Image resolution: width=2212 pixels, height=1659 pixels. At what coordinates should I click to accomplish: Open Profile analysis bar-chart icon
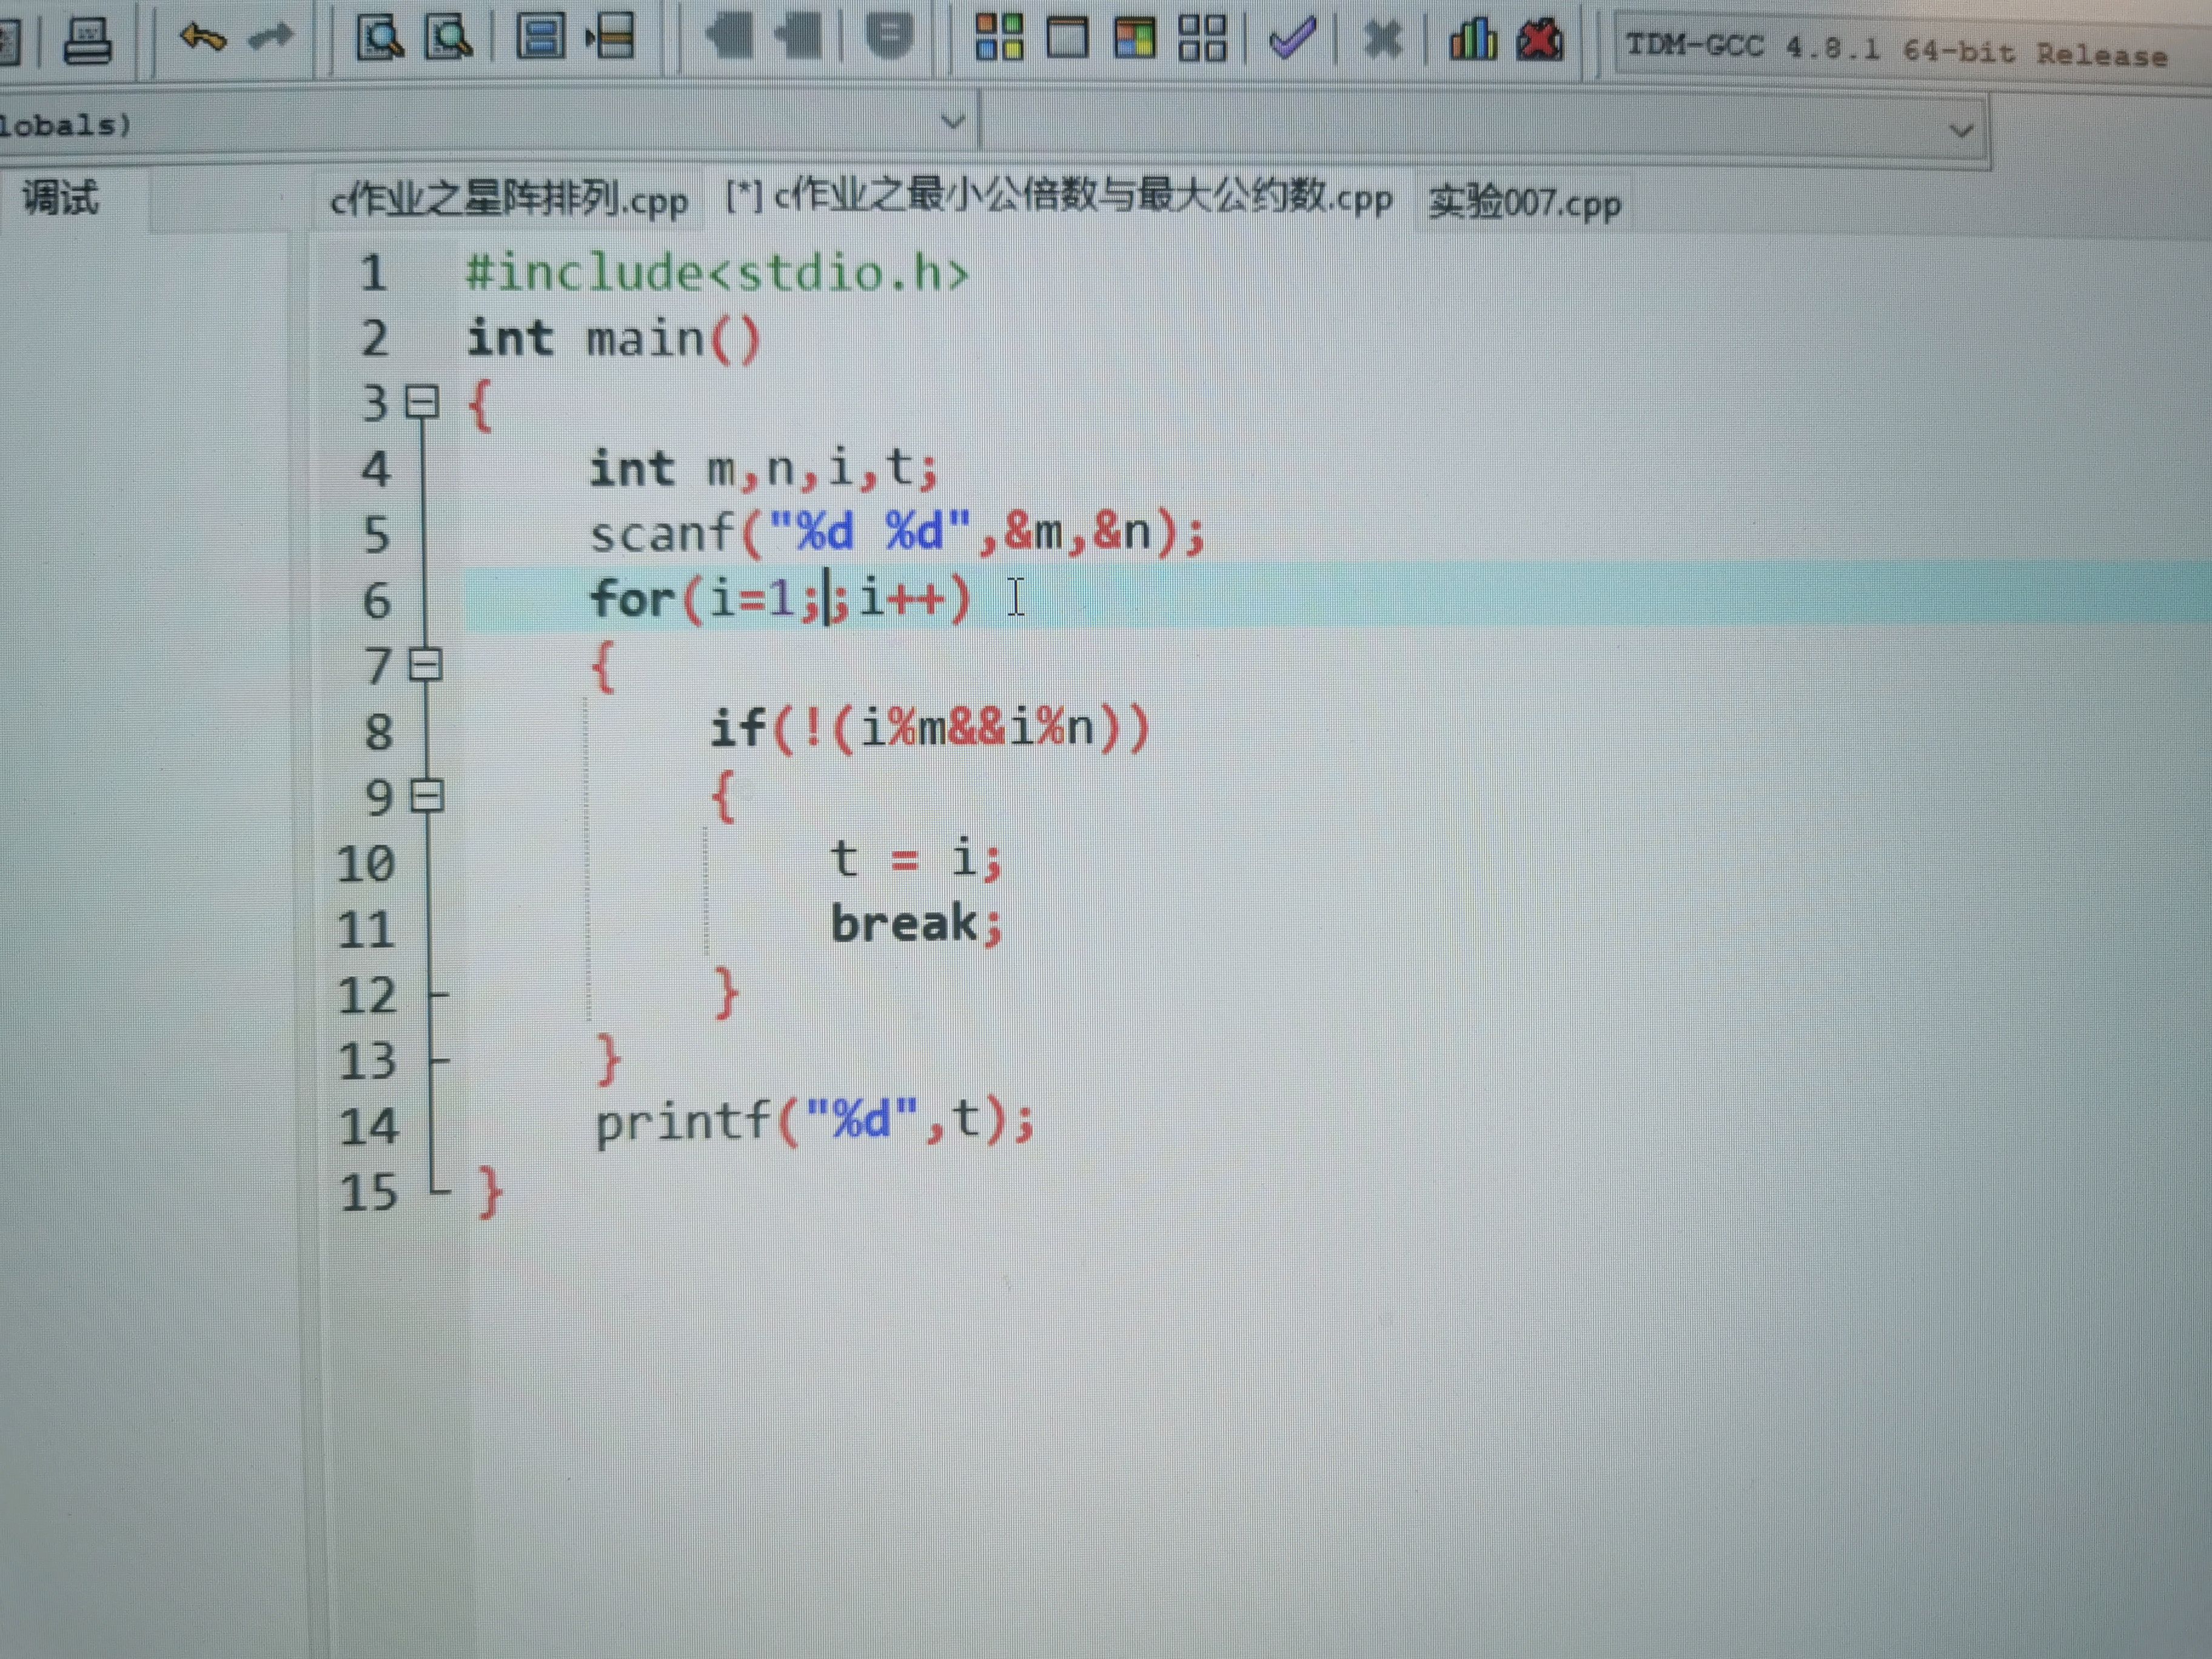(x=1472, y=40)
